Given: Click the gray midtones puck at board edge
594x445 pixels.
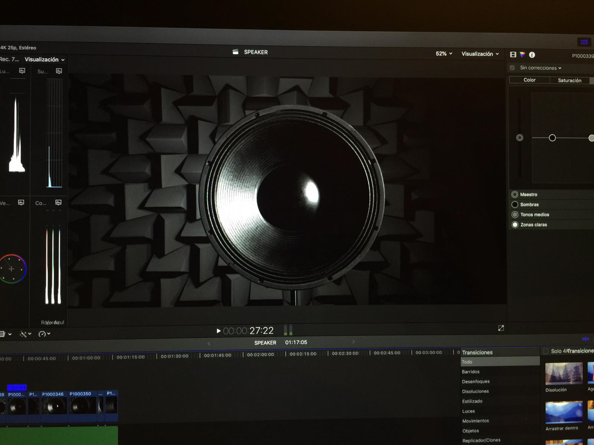Looking at the screenshot, I should click(x=591, y=138).
